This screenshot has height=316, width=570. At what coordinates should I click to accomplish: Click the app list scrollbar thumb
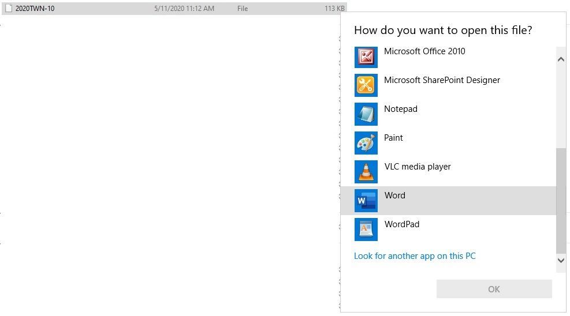pos(561,200)
